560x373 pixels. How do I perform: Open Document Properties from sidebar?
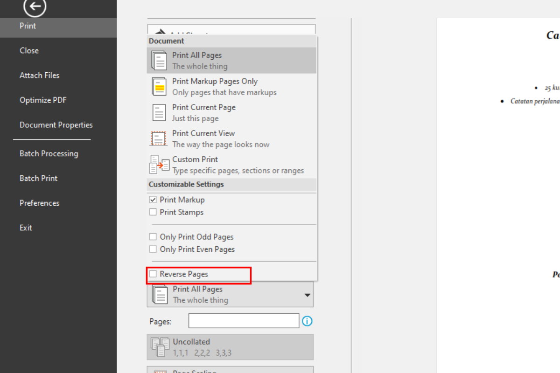tap(56, 125)
